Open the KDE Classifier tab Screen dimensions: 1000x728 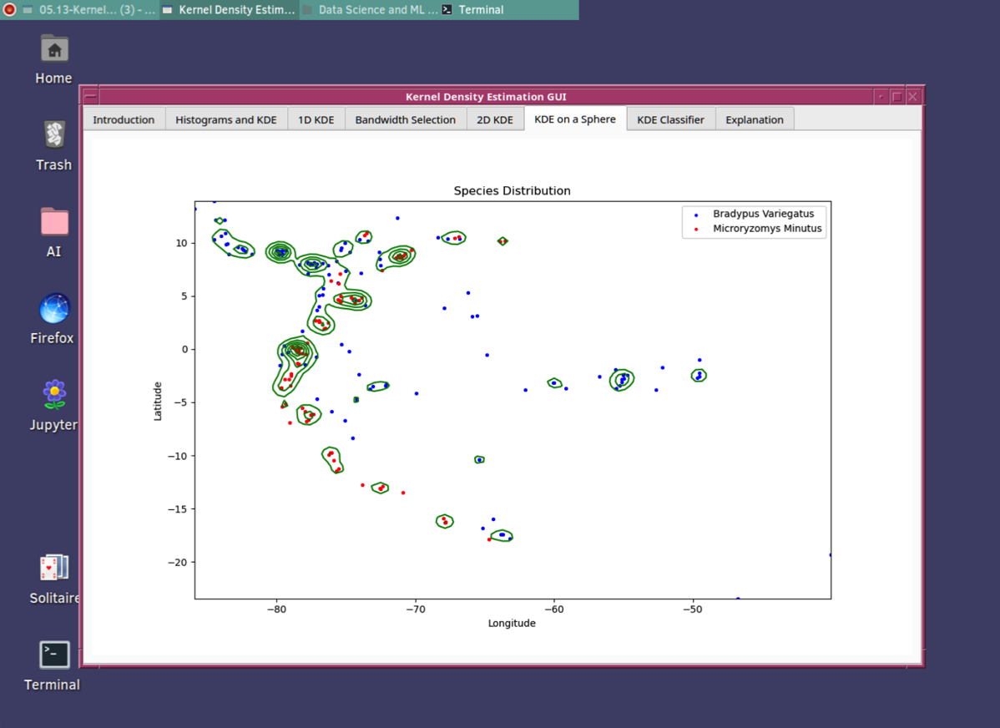(670, 119)
